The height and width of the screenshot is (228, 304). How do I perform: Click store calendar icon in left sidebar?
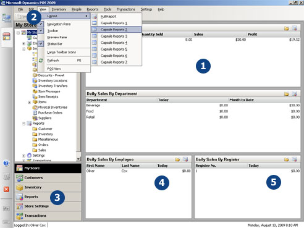click(x=6, y=36)
